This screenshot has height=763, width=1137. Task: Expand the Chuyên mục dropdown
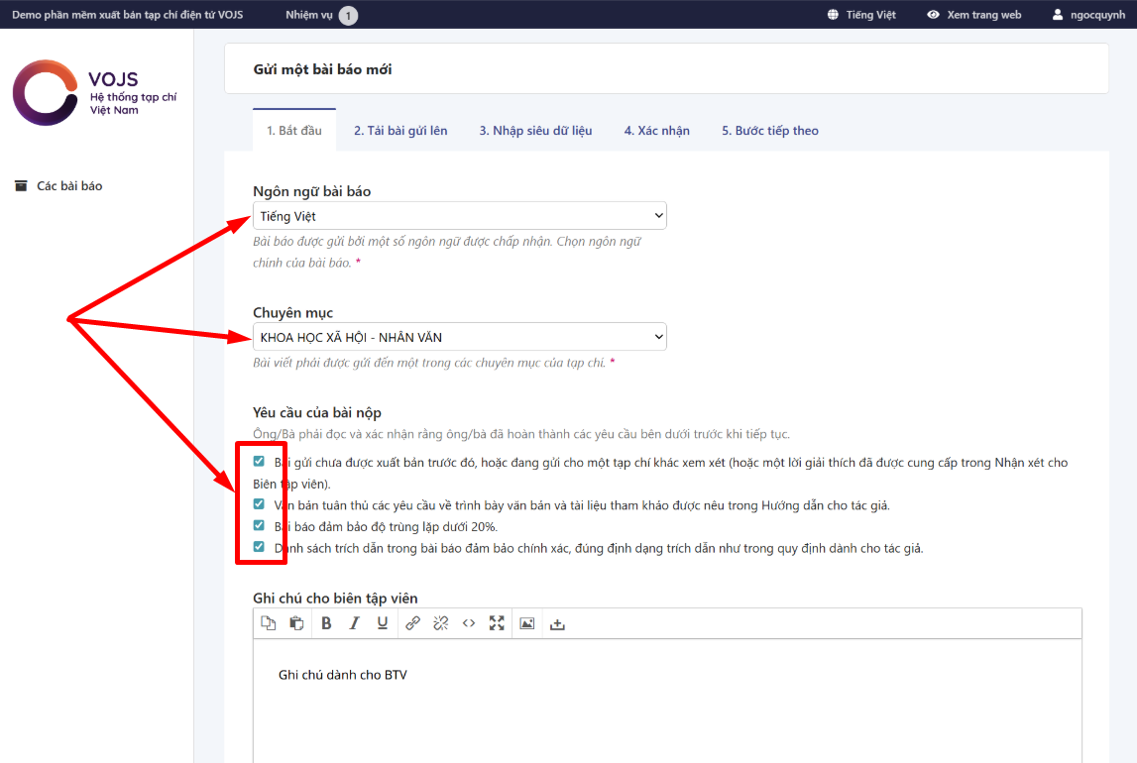pyautogui.click(x=459, y=338)
